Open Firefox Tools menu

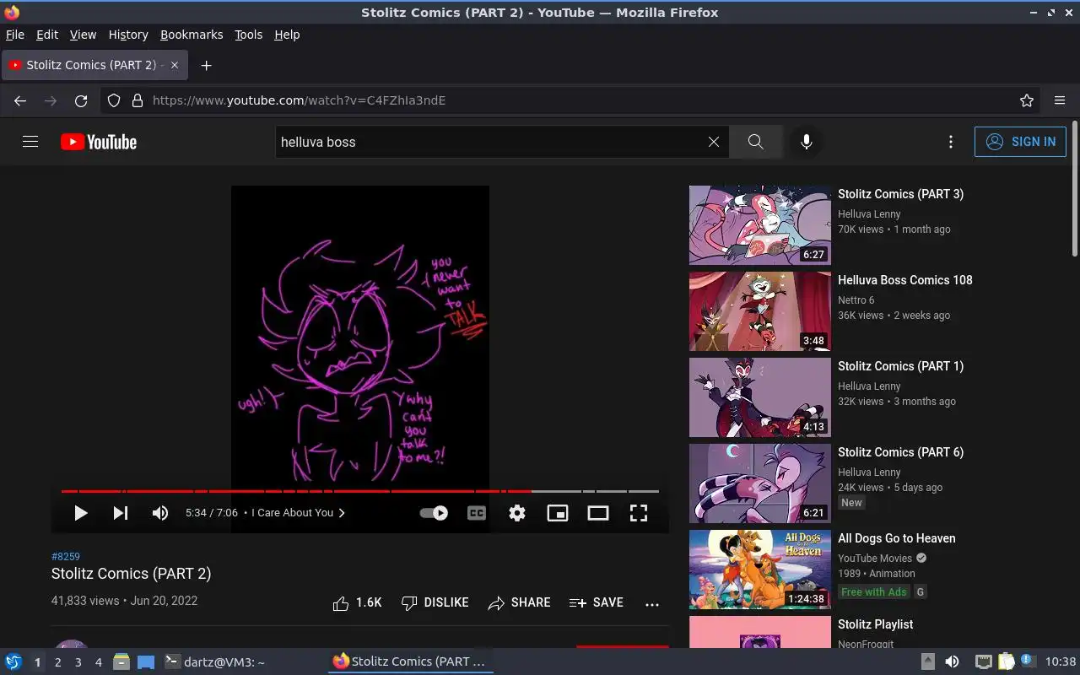pos(248,35)
